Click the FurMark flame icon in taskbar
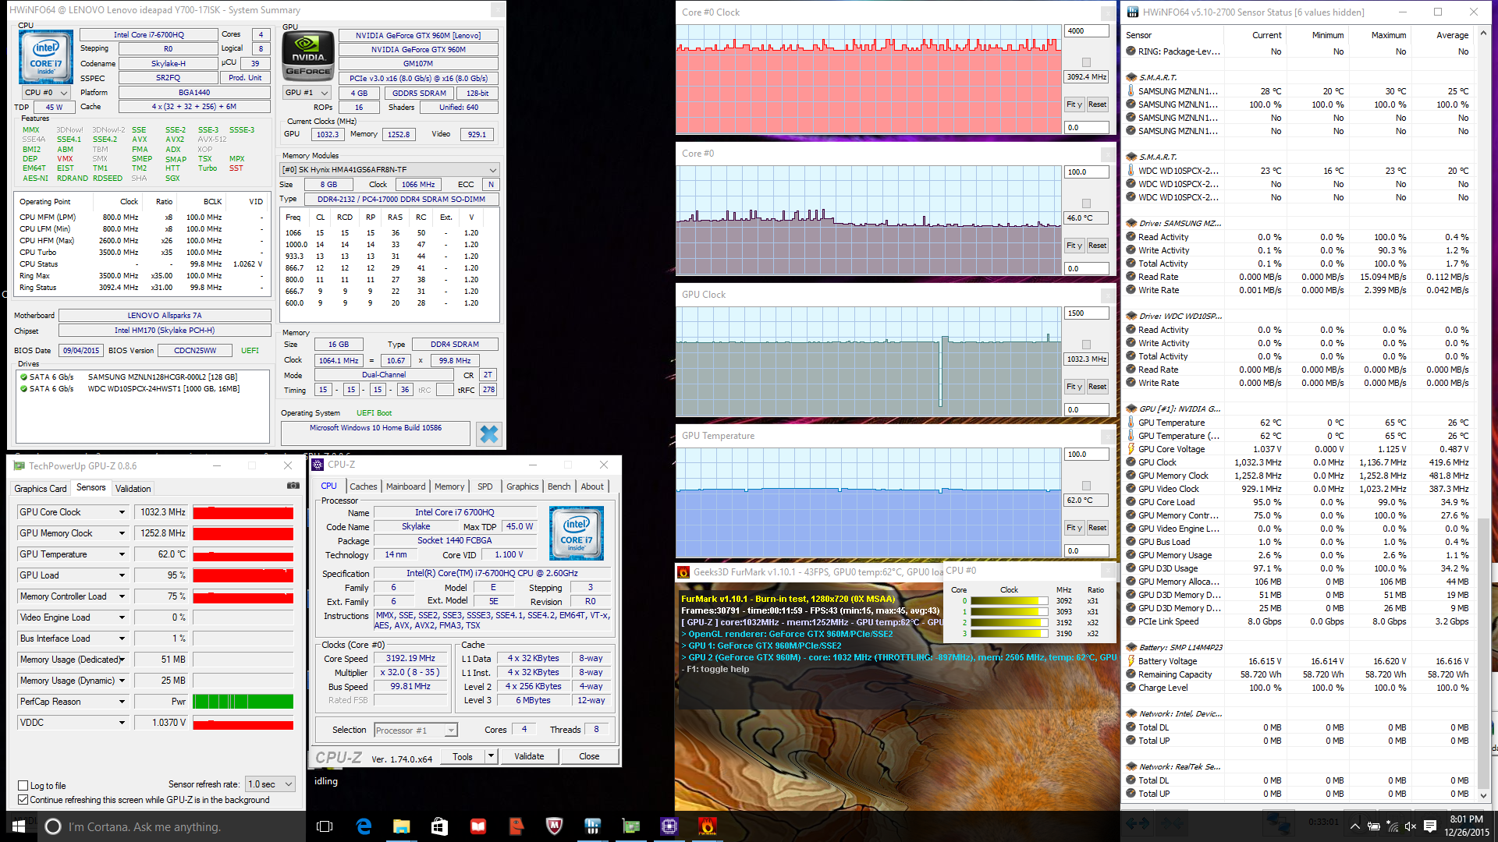Image resolution: width=1498 pixels, height=842 pixels. point(707,826)
